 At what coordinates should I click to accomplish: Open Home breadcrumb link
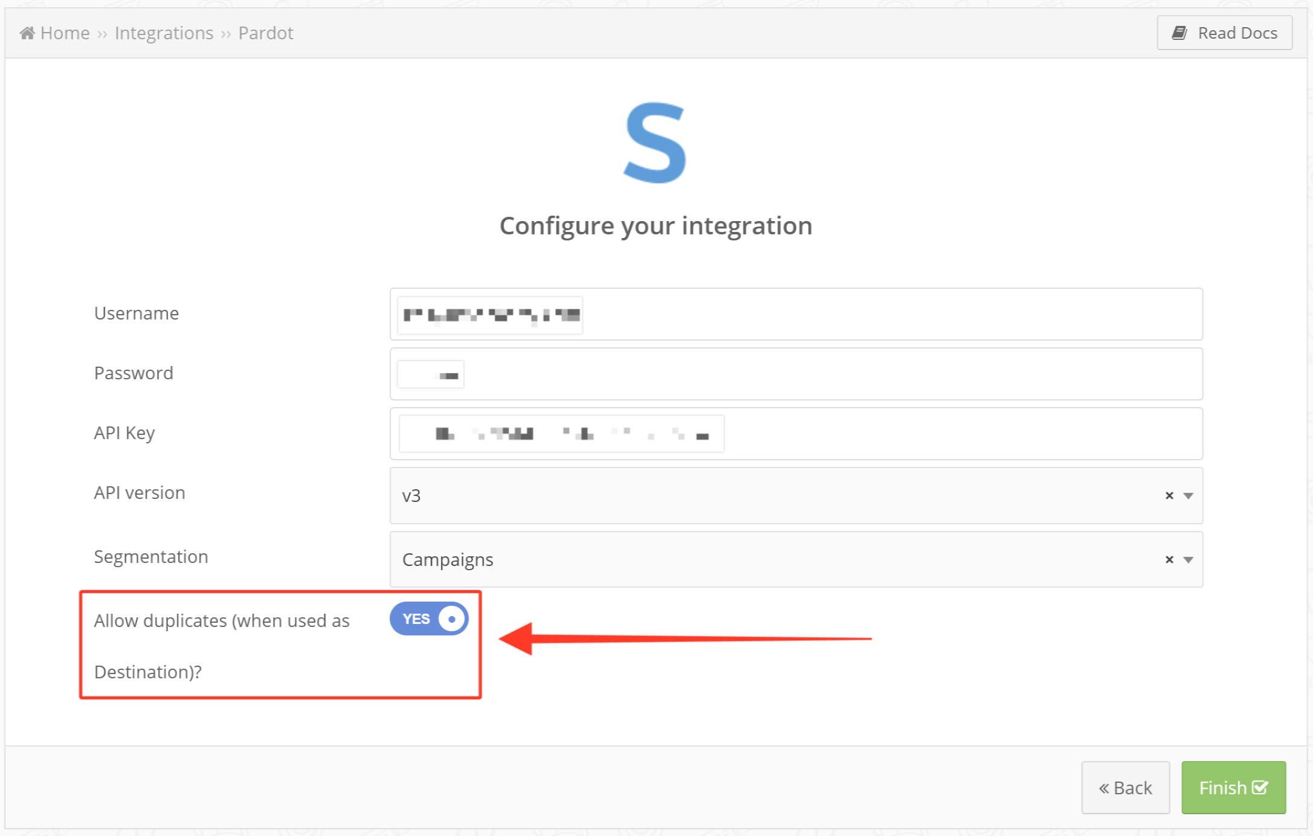(x=65, y=33)
